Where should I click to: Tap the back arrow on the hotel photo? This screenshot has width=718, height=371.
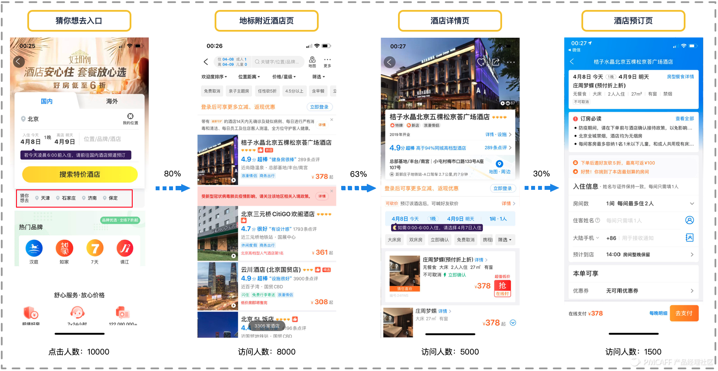click(x=389, y=62)
